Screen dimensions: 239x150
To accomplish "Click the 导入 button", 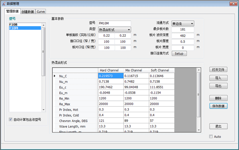I will (218, 78).
